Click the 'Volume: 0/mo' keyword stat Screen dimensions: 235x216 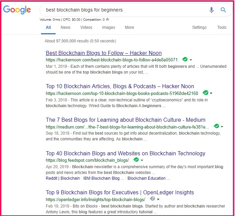pos(50,19)
